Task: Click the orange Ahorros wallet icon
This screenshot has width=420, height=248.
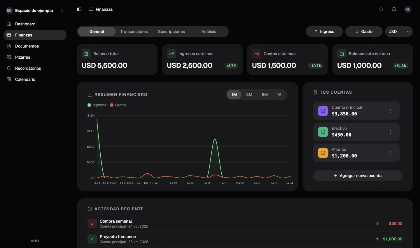Action: pos(323,153)
